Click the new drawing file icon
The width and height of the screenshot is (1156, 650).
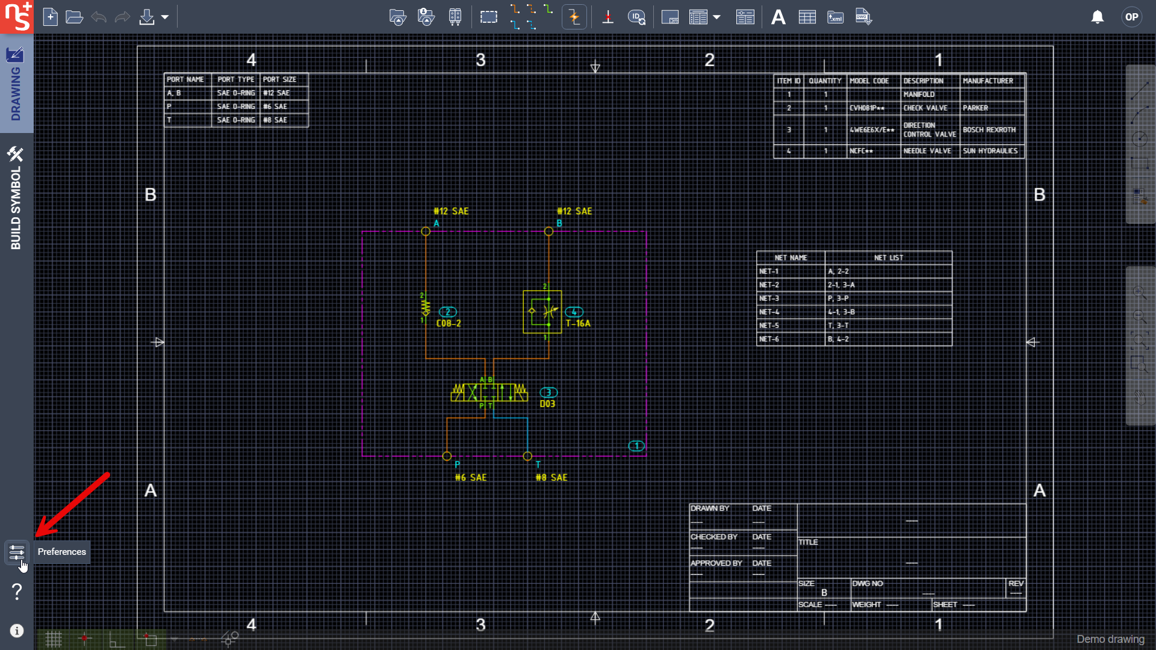pyautogui.click(x=51, y=17)
